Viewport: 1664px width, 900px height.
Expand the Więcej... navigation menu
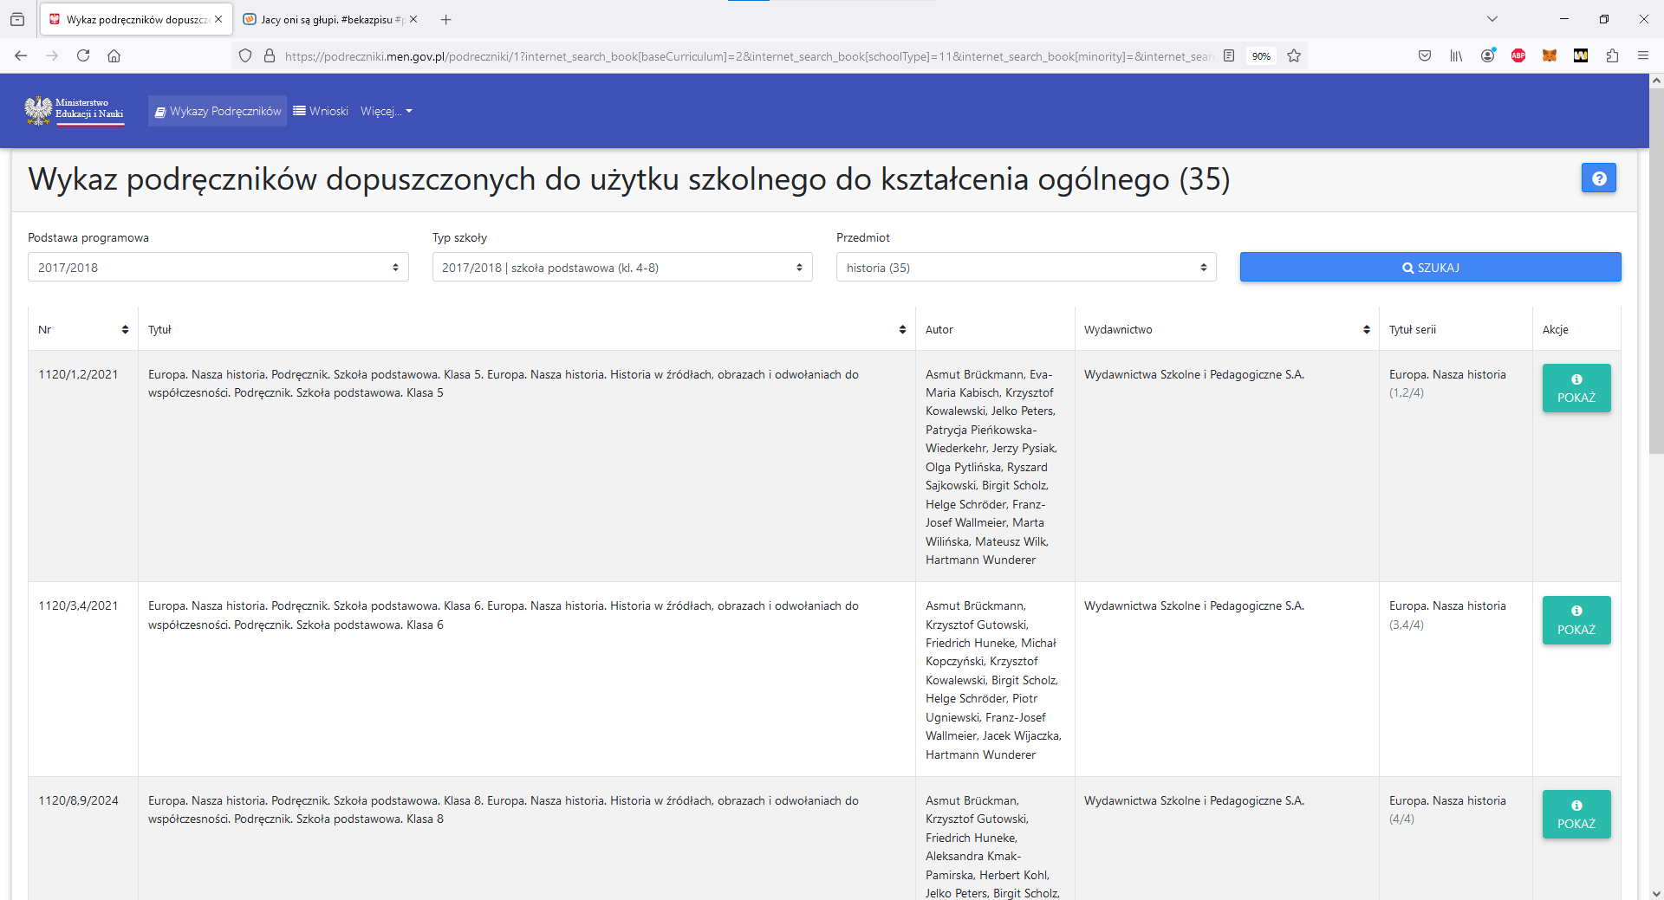click(386, 111)
